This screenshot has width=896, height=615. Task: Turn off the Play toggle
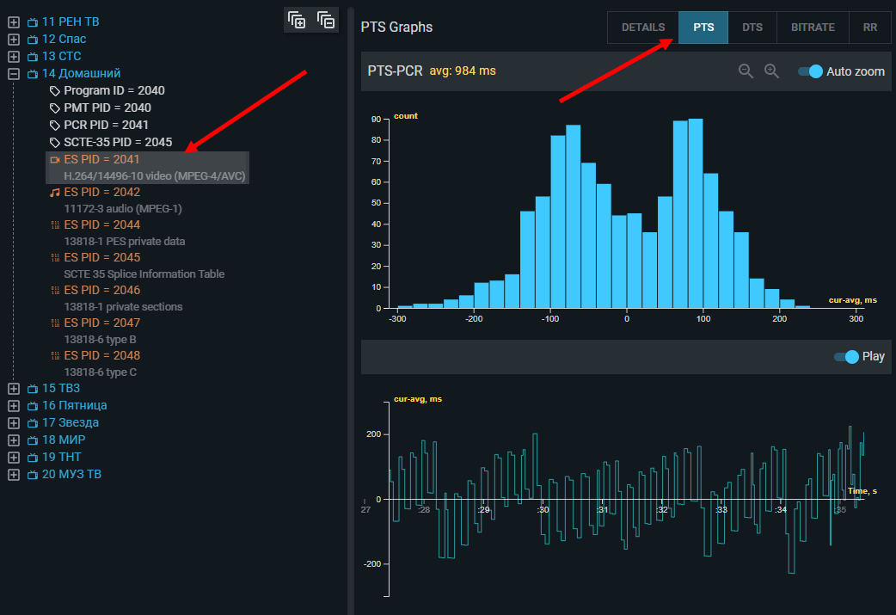click(846, 357)
